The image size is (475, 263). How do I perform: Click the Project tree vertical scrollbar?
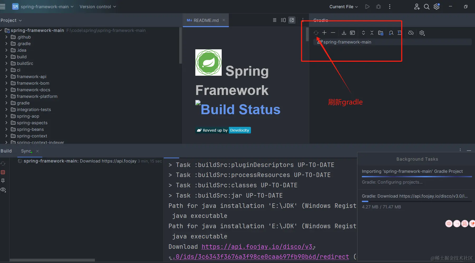coord(181,45)
